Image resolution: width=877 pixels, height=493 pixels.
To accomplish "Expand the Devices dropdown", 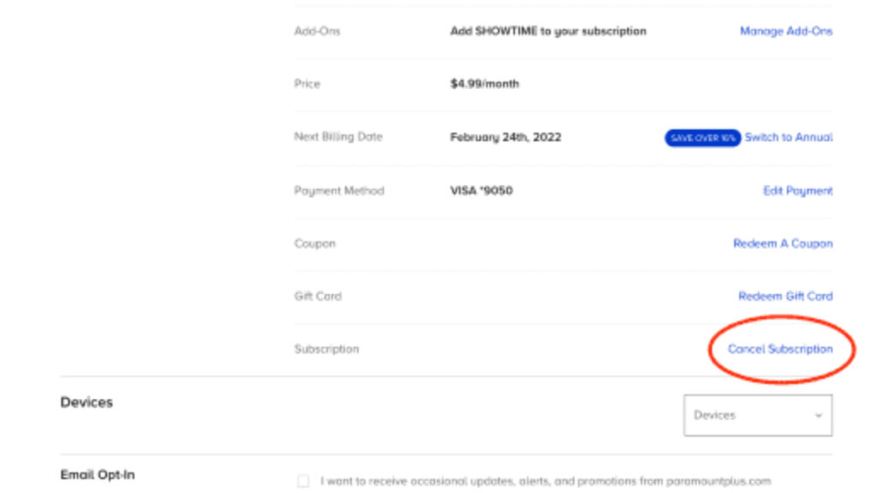I will (757, 414).
